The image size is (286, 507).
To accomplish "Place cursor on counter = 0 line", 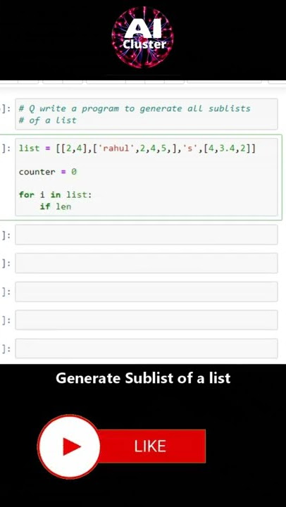I will (48, 172).
